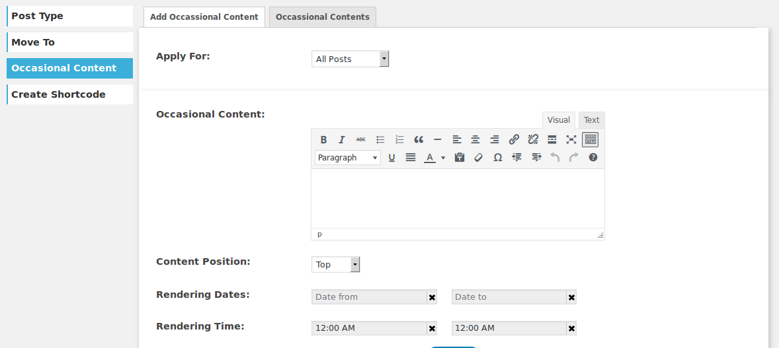Select Occasional Content in the sidebar
The height and width of the screenshot is (348, 779).
[69, 68]
